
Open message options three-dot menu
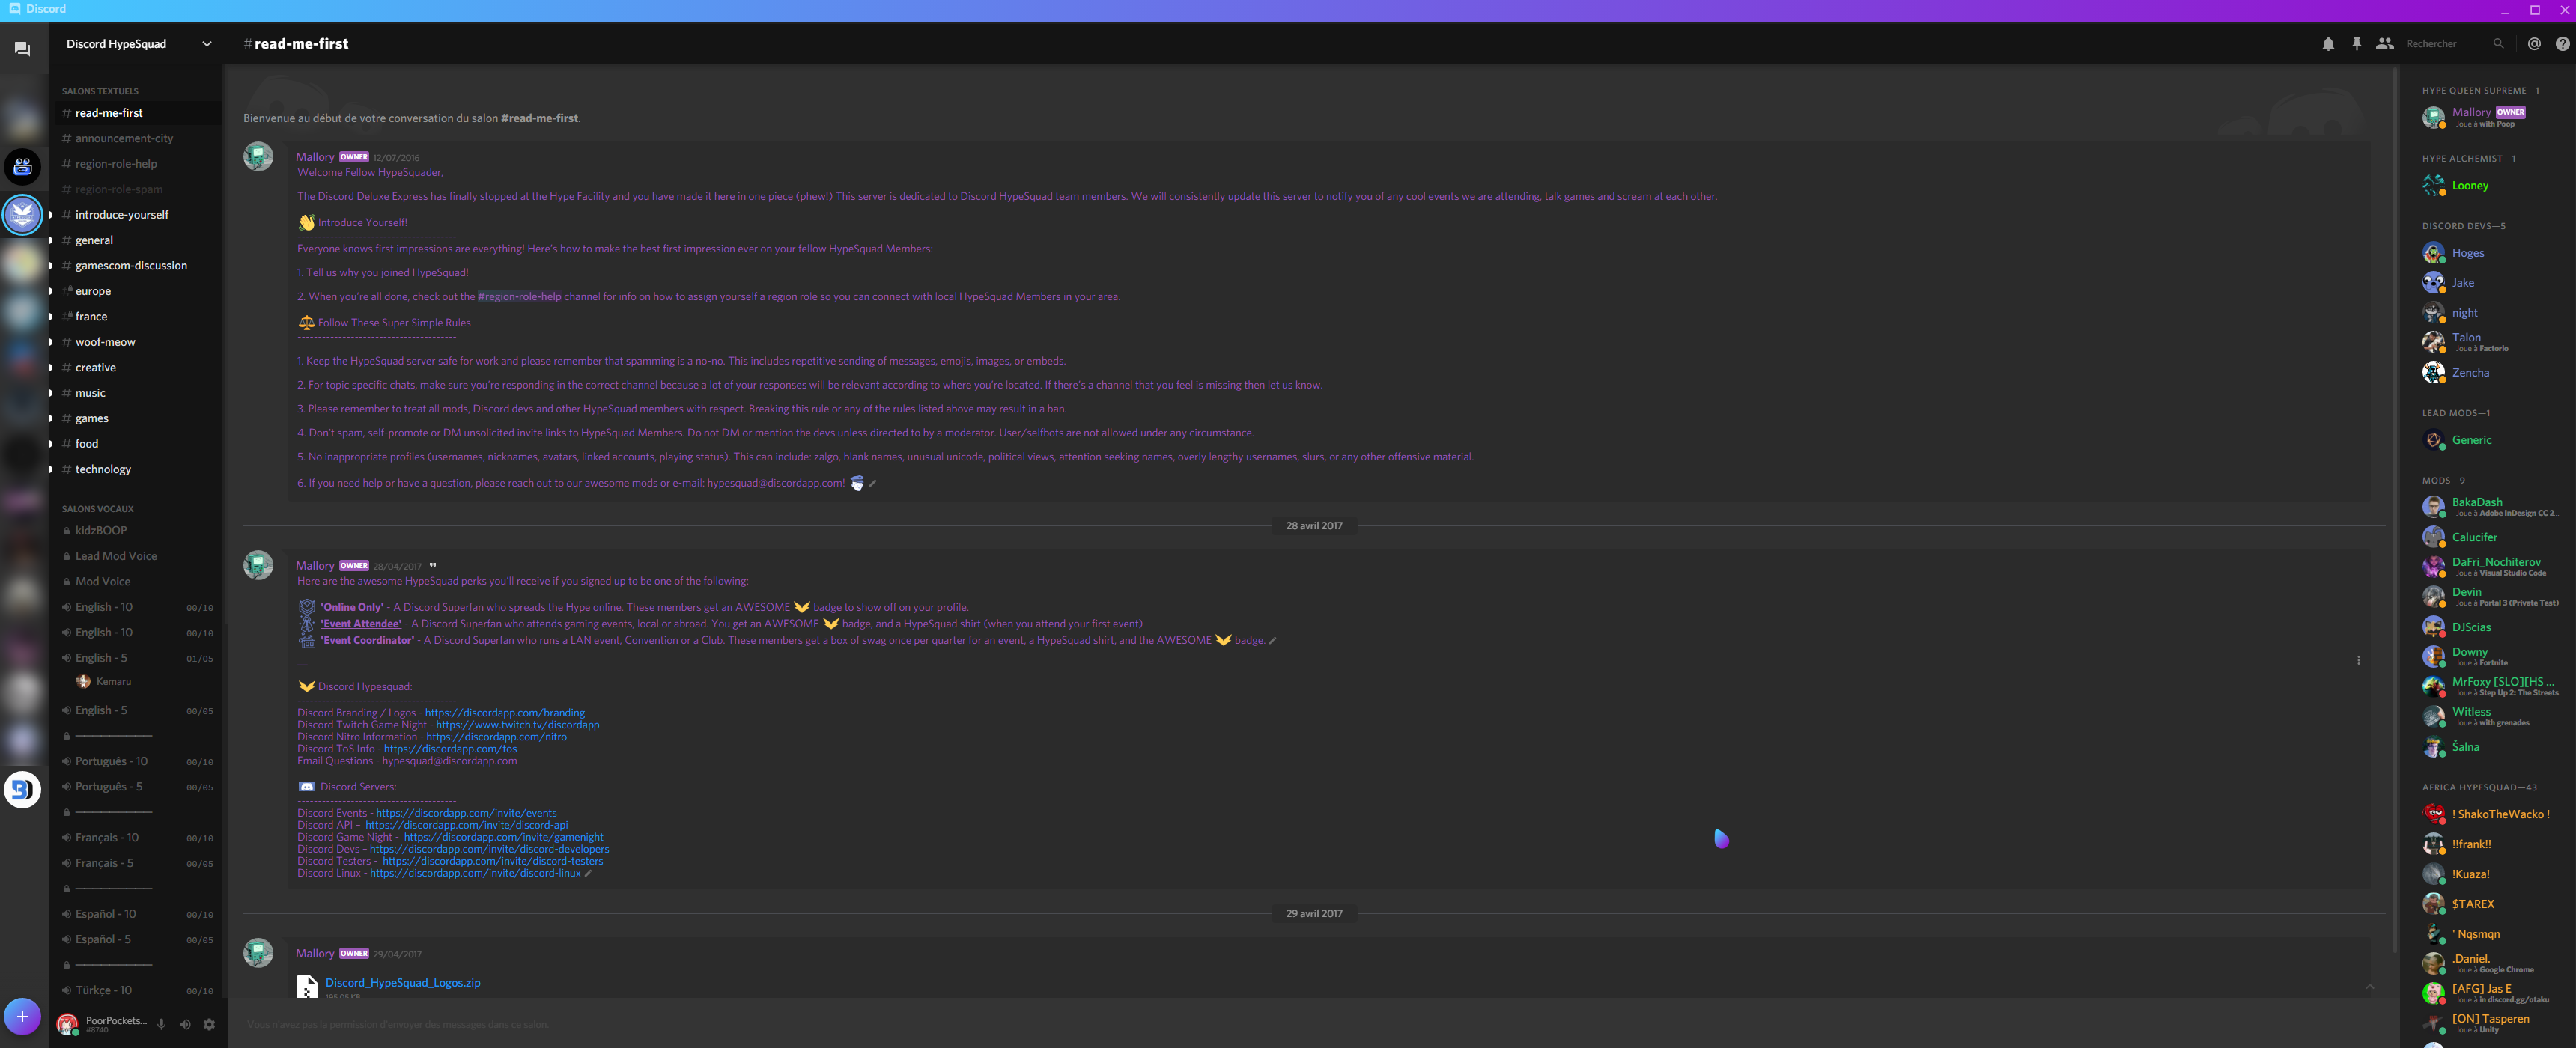[2357, 660]
